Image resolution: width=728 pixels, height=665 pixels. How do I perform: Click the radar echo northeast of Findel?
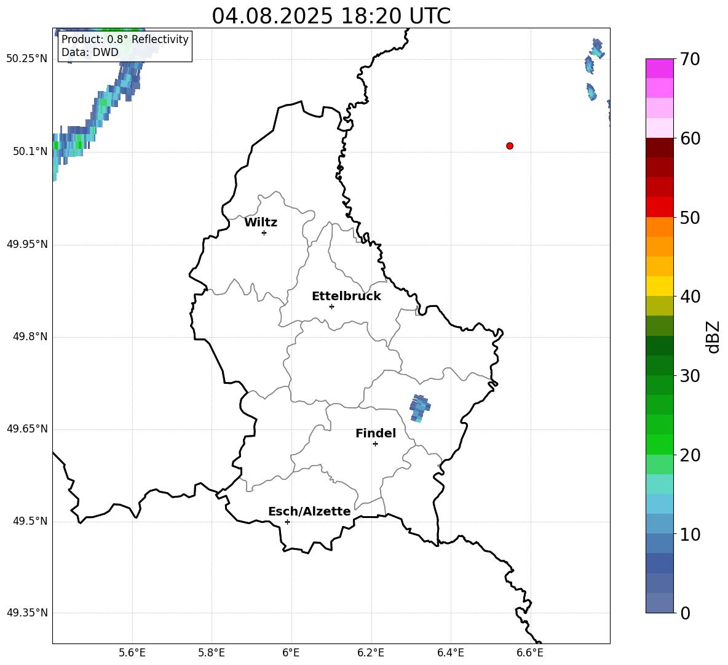pos(420,408)
